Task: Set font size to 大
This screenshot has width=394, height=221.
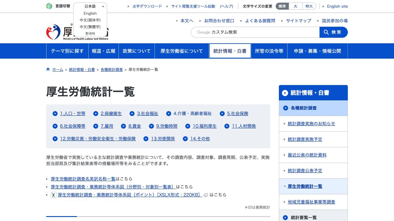Action: [295, 6]
